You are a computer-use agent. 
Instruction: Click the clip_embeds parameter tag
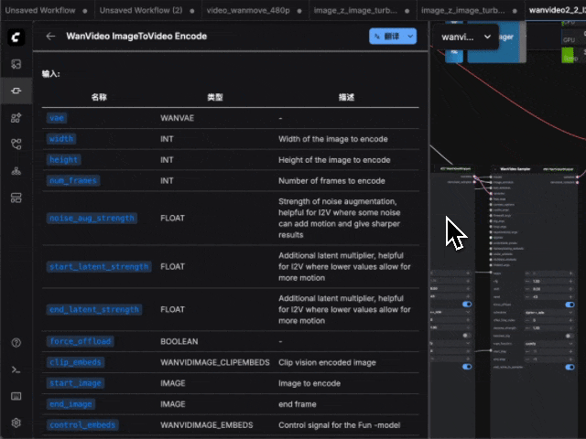75,362
